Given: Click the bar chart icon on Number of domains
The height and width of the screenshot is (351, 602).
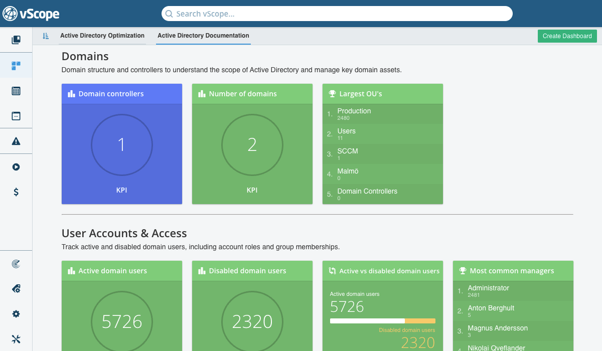Looking at the screenshot, I should (202, 94).
